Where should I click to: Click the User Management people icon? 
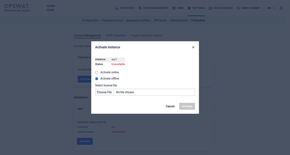pyautogui.click(x=140, y=8)
